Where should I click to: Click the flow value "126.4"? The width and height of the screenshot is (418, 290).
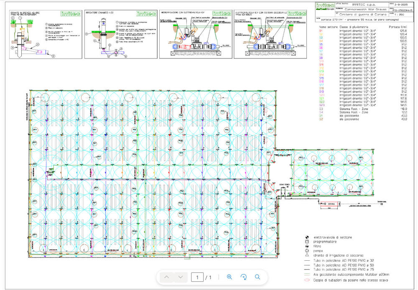(x=403, y=34)
